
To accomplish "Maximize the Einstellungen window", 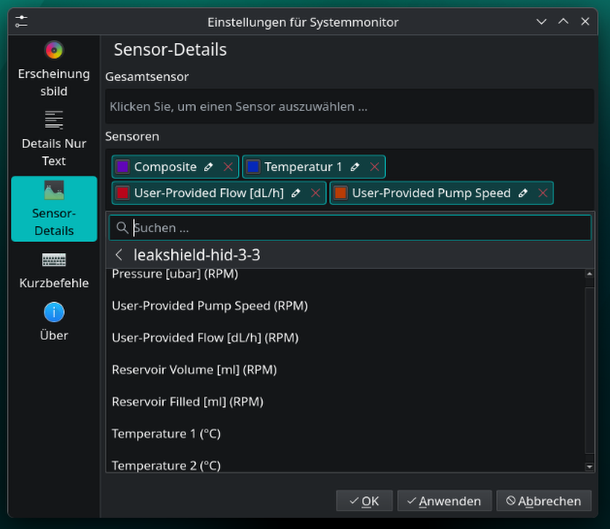I will (563, 22).
